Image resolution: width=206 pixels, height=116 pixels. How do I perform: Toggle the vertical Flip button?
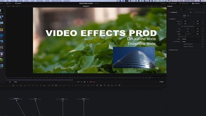click(185, 36)
